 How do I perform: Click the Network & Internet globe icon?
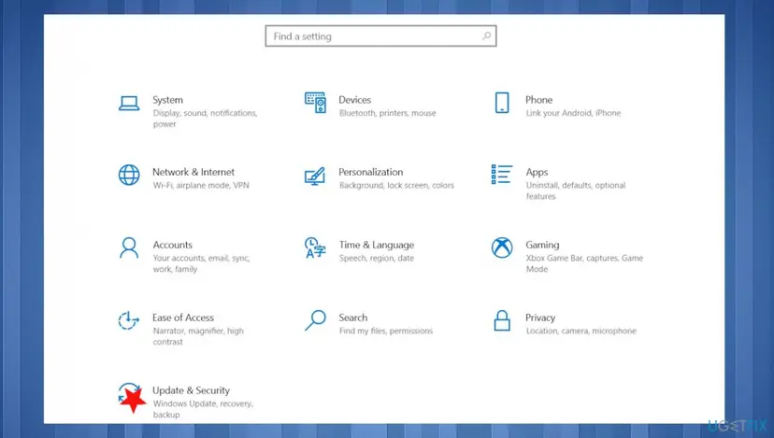[x=129, y=175]
